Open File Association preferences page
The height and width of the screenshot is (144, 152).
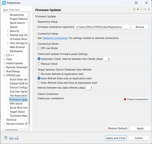[x=19, y=96]
